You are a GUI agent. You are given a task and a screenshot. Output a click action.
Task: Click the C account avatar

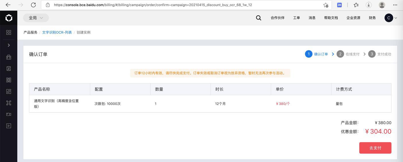(389, 18)
